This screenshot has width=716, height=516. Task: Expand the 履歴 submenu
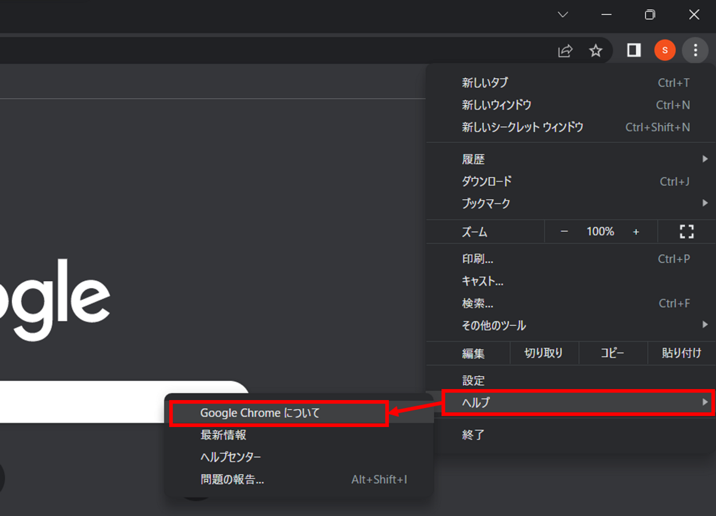[571, 159]
